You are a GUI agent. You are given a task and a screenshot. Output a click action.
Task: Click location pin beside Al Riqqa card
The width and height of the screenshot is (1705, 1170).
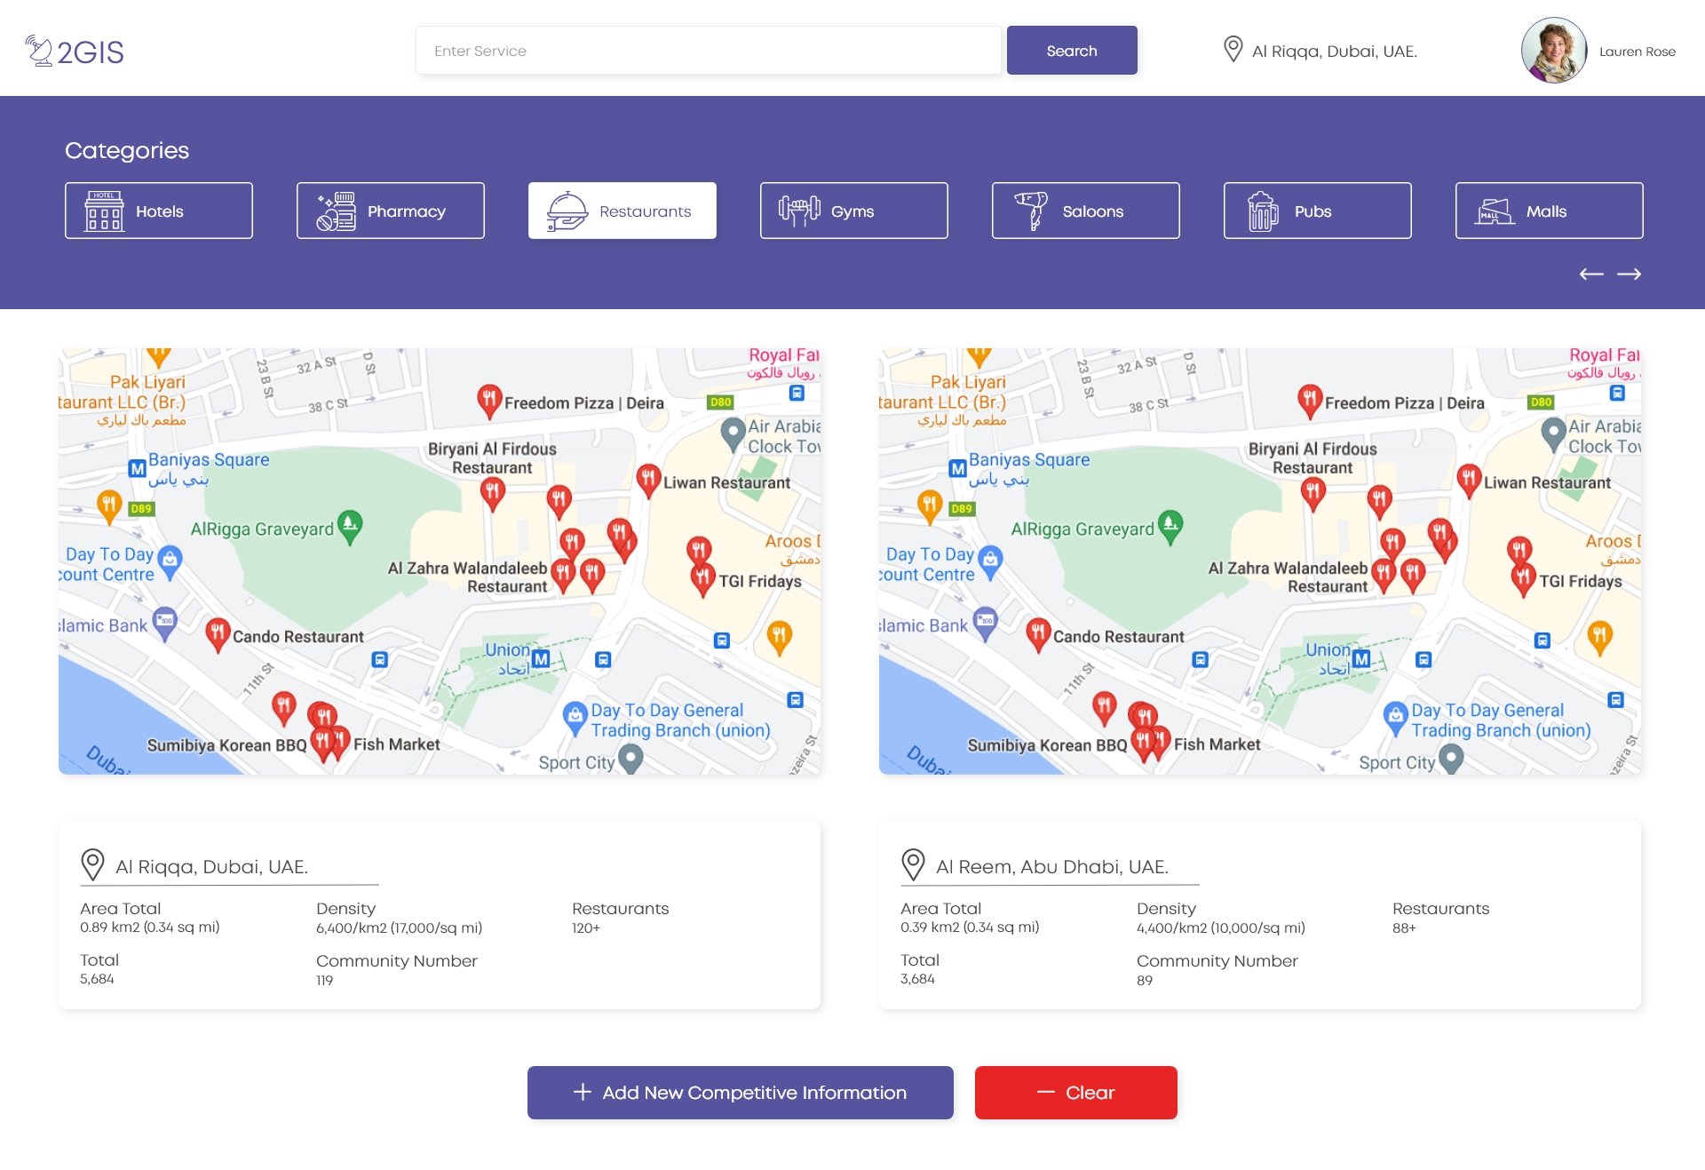pos(92,864)
